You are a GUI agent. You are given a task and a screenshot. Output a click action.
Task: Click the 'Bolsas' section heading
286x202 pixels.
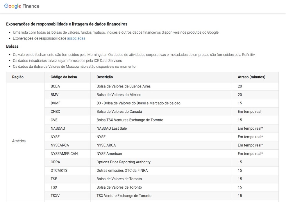[x=12, y=46]
